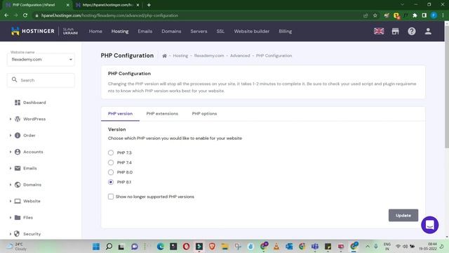The image size is (449, 253).
Task: Switch to the PHP options tab
Action: 204,114
